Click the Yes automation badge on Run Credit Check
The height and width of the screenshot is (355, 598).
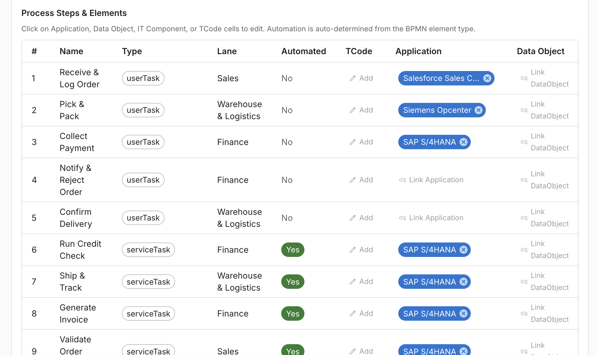[x=292, y=250]
